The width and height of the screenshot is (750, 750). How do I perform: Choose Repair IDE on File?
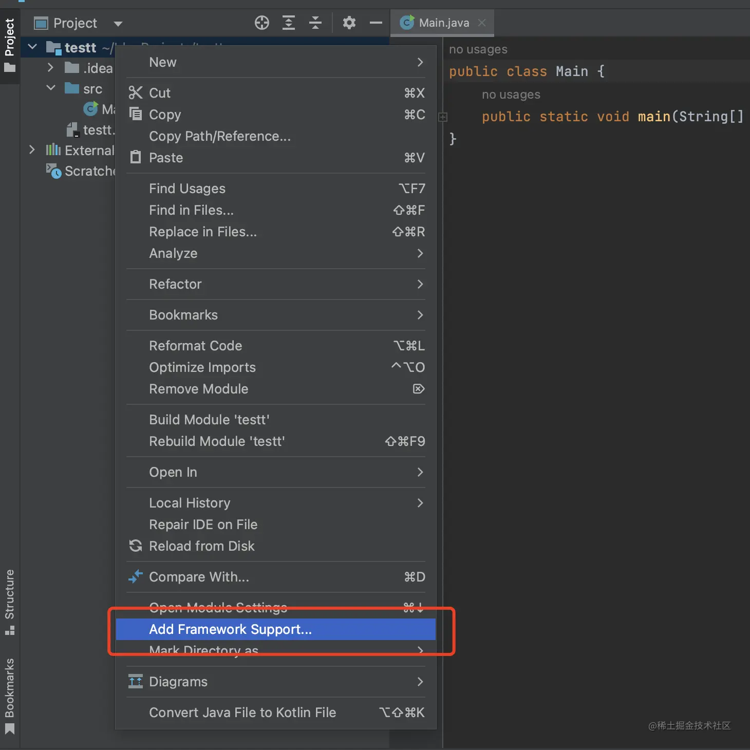(276, 524)
